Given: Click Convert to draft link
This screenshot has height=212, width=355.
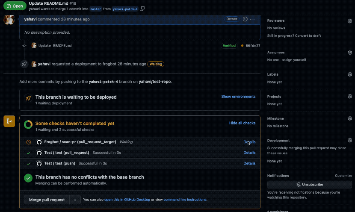Looking at the screenshot, I should click(x=308, y=35).
